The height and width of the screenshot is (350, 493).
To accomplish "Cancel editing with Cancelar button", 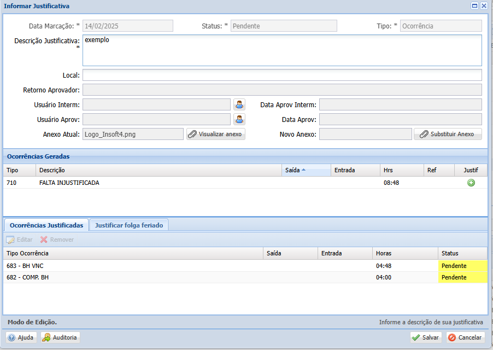I will click(x=465, y=337).
